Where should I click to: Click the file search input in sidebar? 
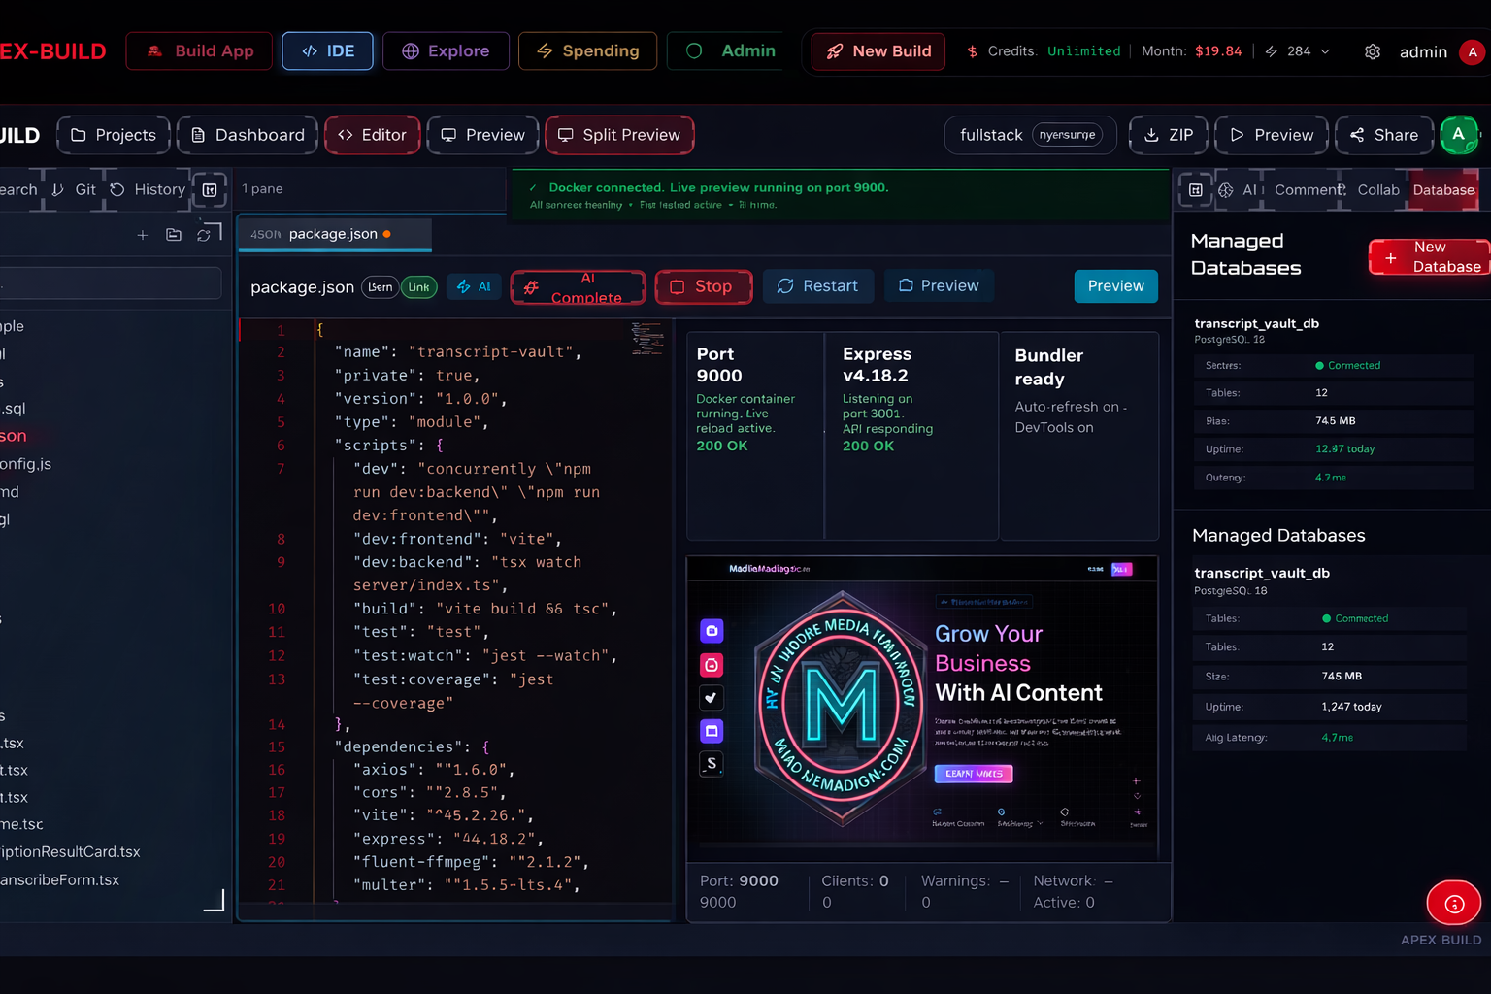(x=109, y=283)
